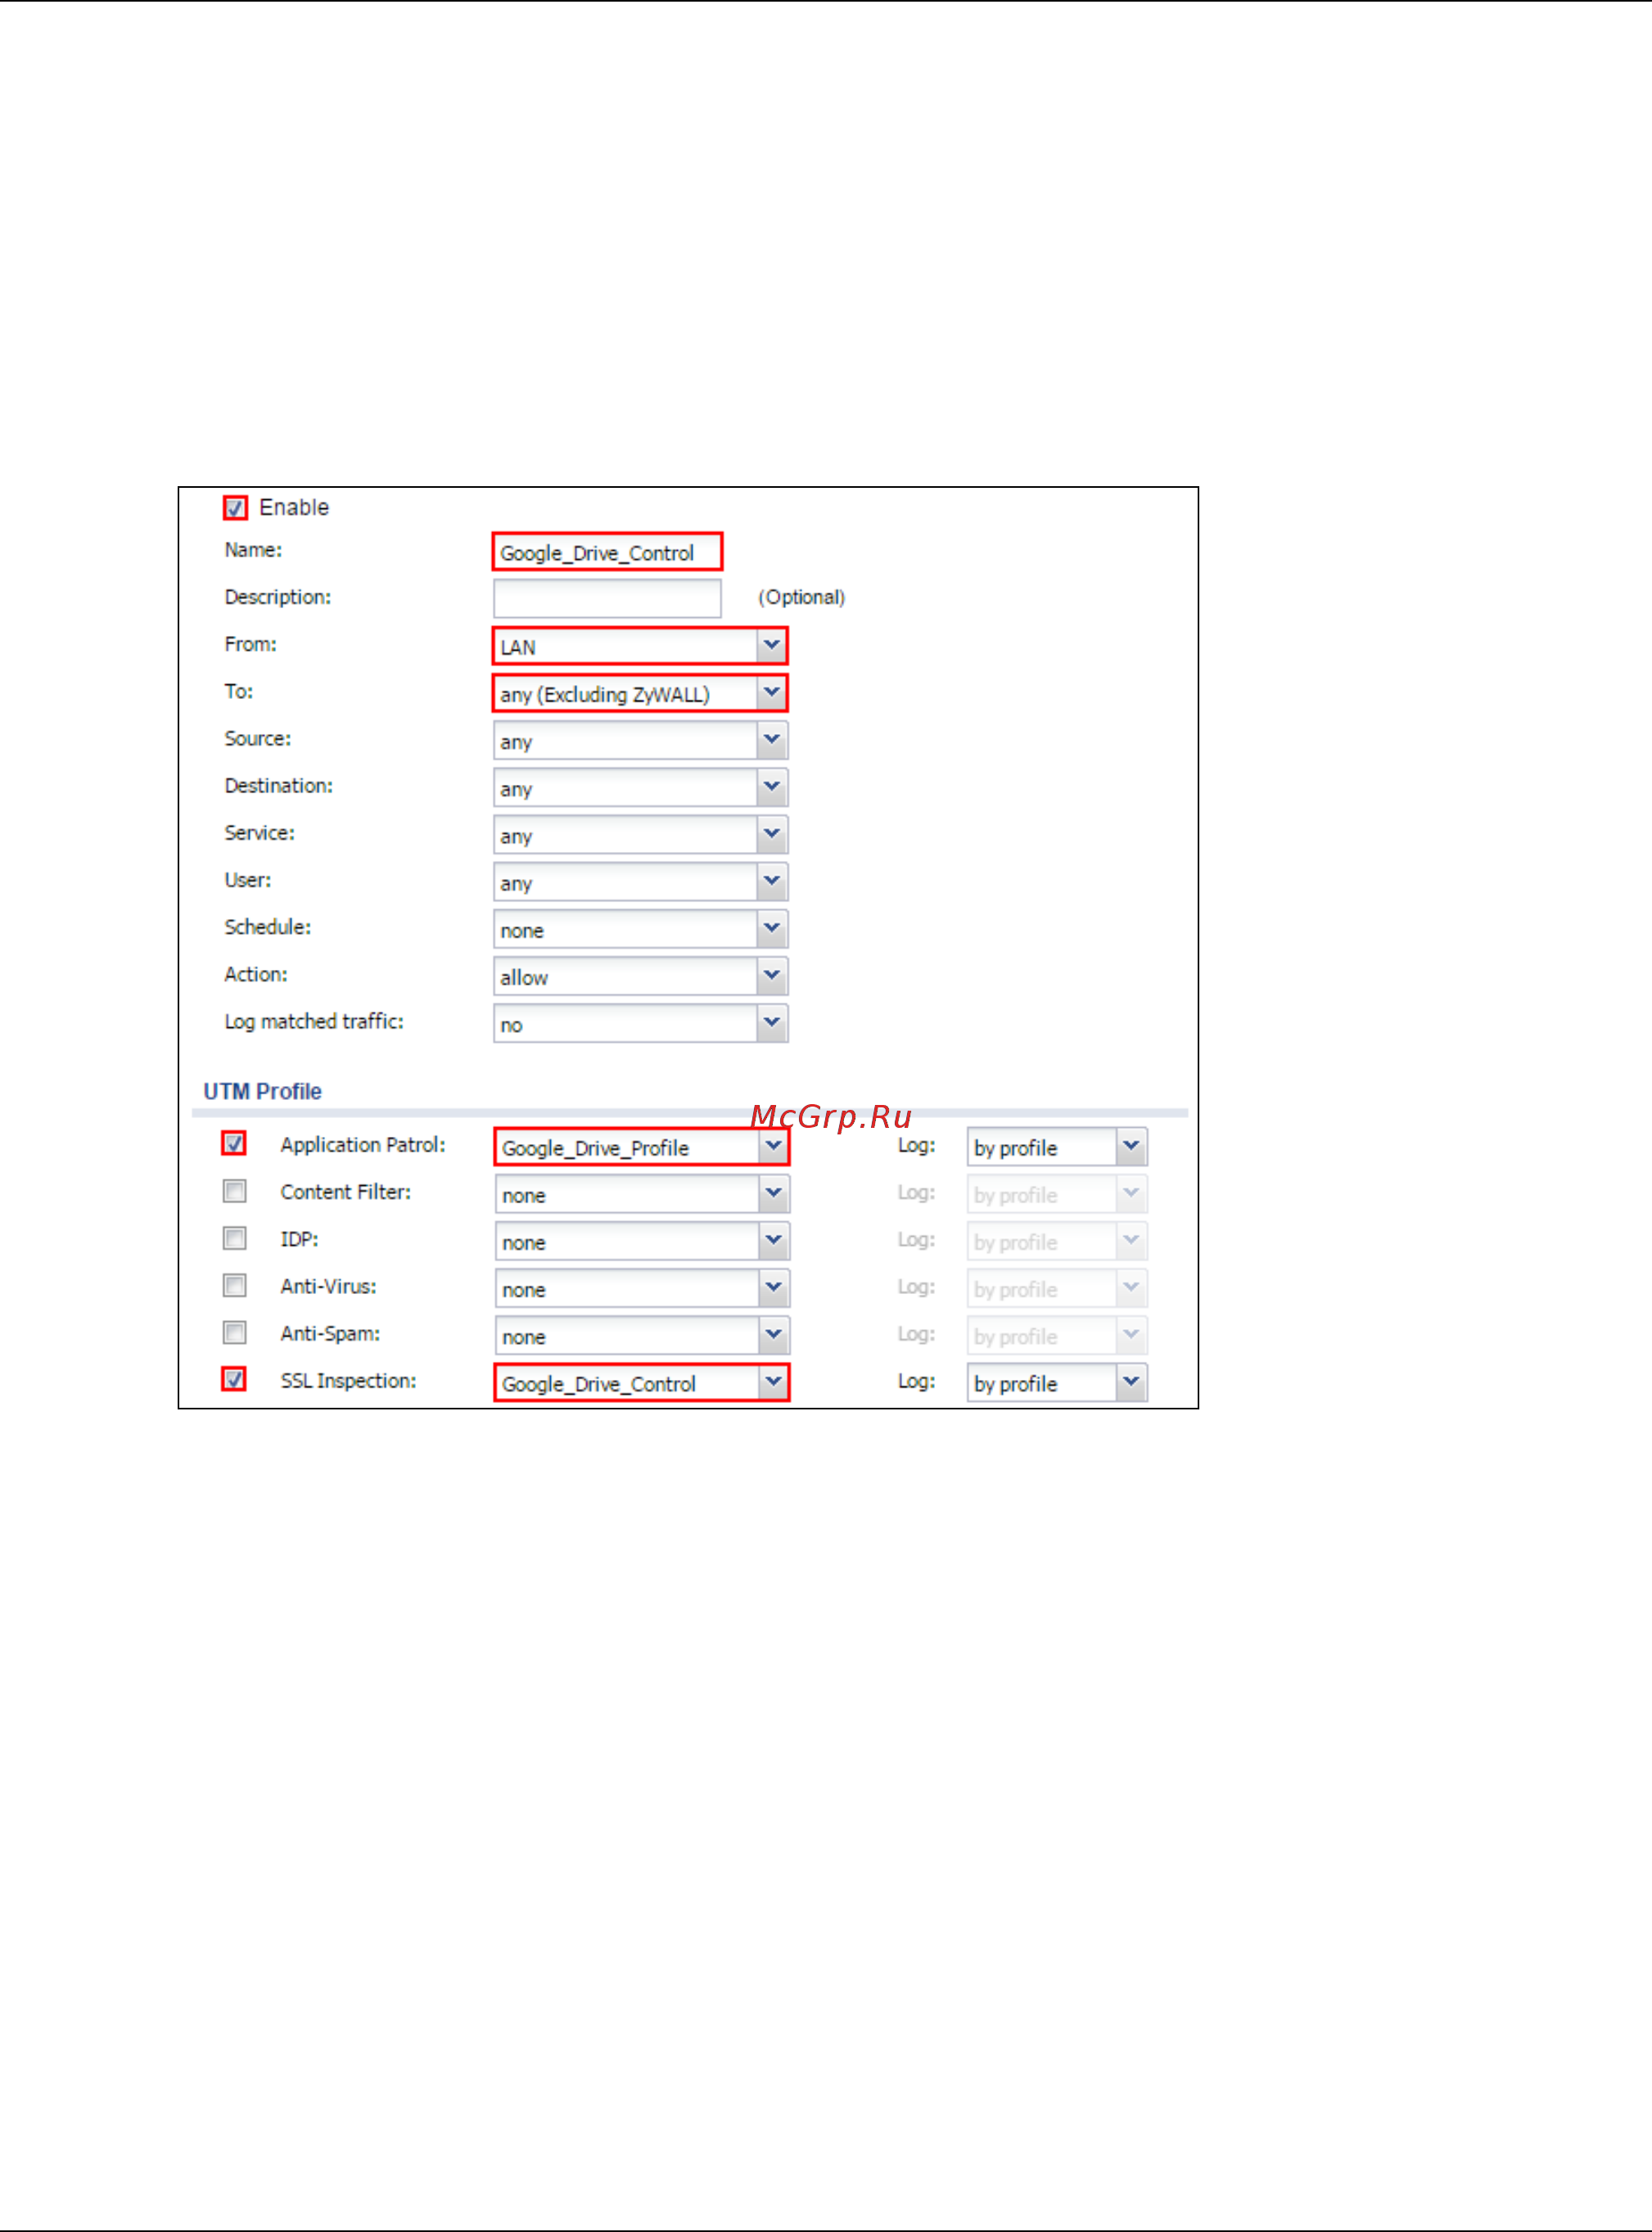Open the User dropdown
This screenshot has width=1652, height=2232.
640,882
